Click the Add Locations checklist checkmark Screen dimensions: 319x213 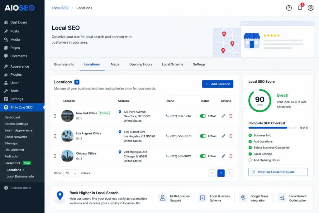(x=250, y=141)
